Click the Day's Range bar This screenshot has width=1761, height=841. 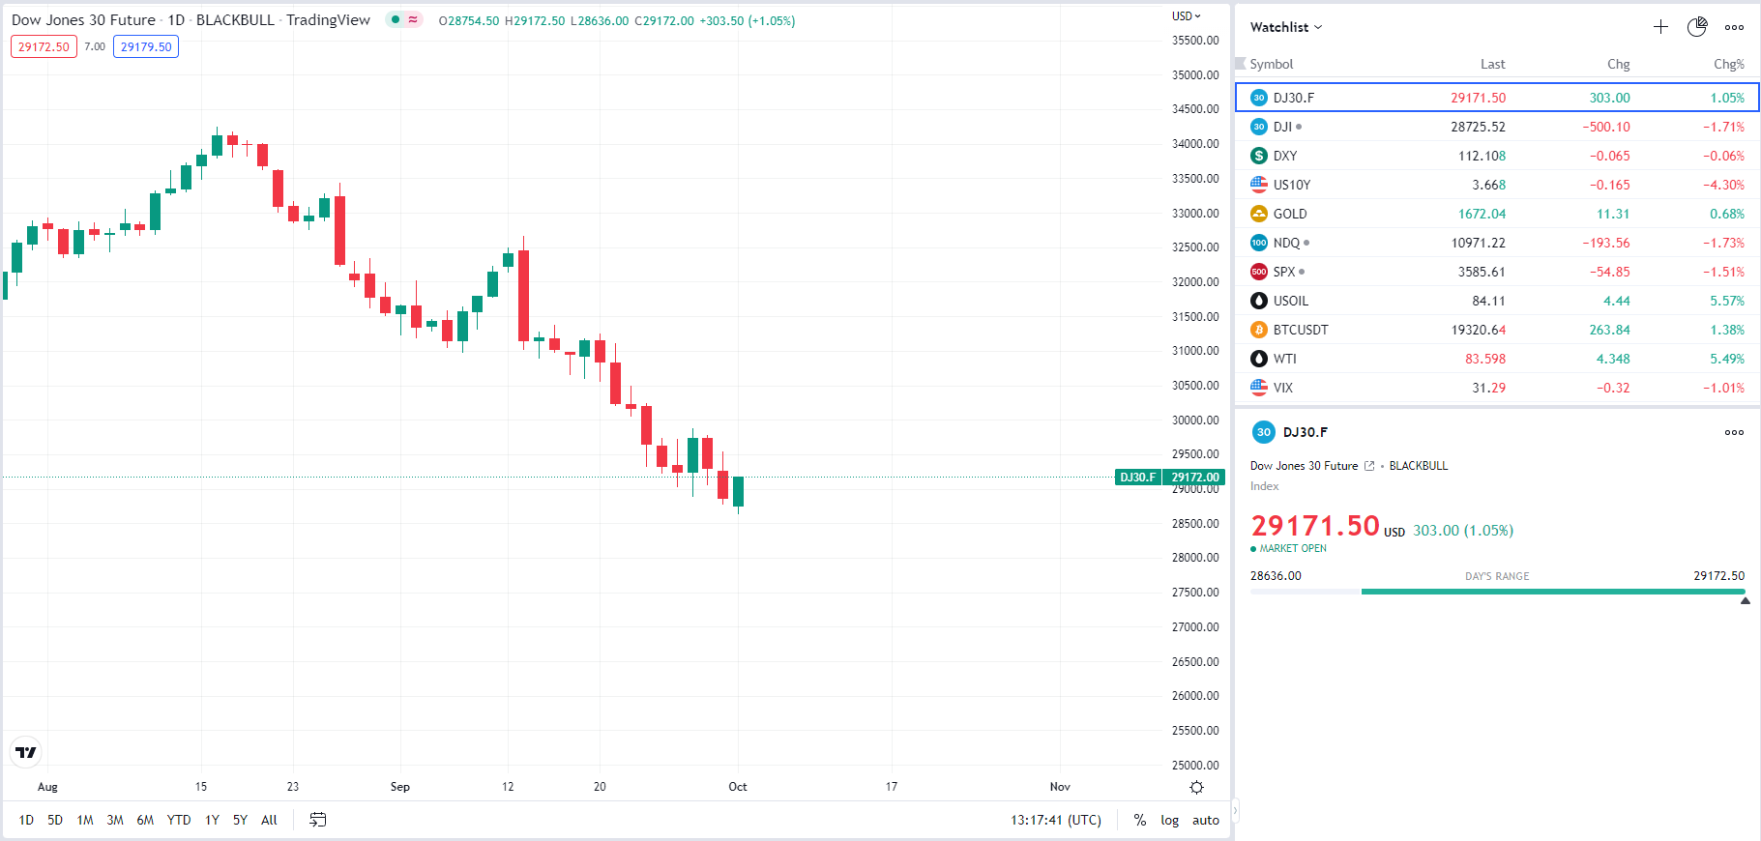[x=1497, y=591]
